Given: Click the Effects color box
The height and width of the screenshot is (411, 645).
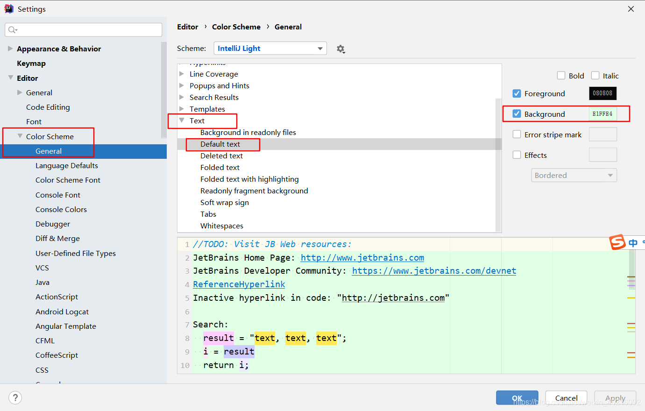Looking at the screenshot, I should click(602, 155).
